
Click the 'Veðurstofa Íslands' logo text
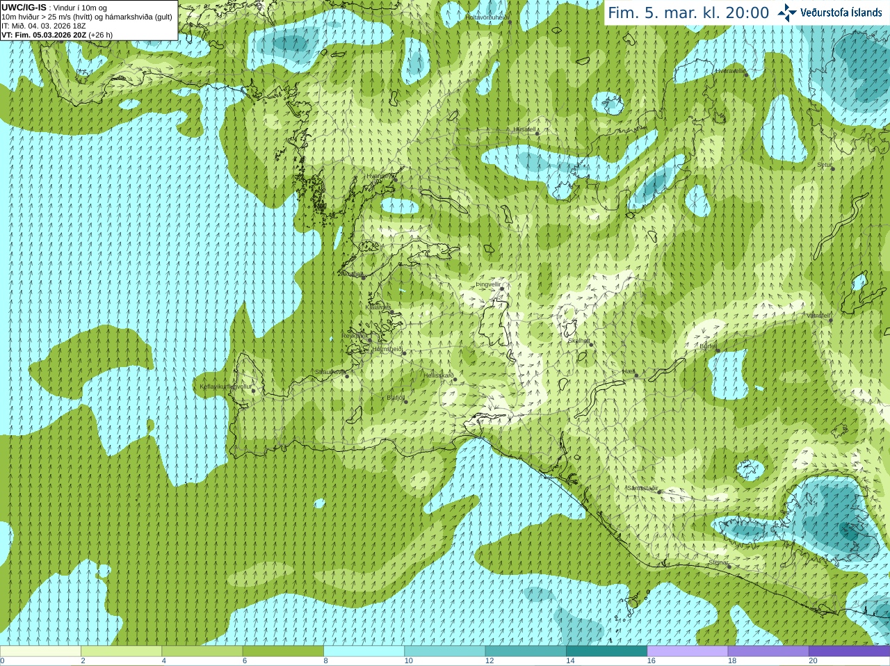click(841, 13)
